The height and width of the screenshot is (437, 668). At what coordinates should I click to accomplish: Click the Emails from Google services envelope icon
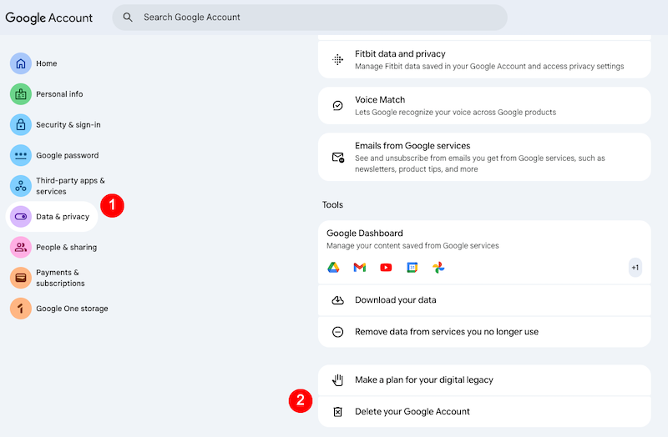[338, 158]
